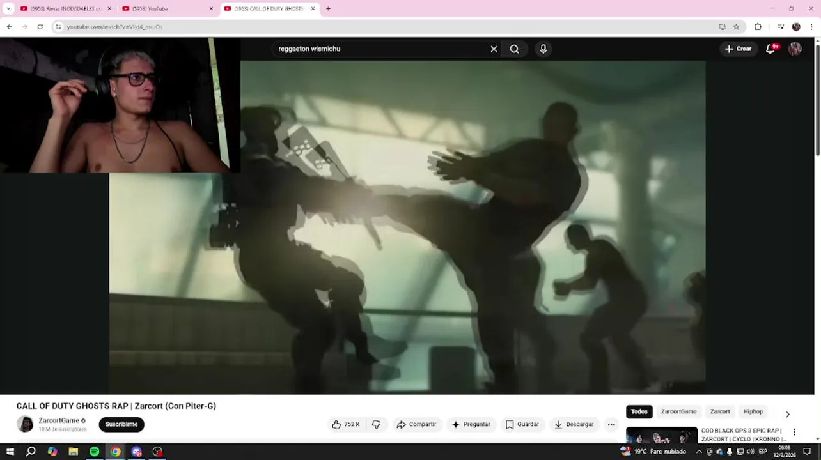Open the ZarcortGame channel name link
Image resolution: width=821 pixels, height=460 pixels.
coord(59,420)
